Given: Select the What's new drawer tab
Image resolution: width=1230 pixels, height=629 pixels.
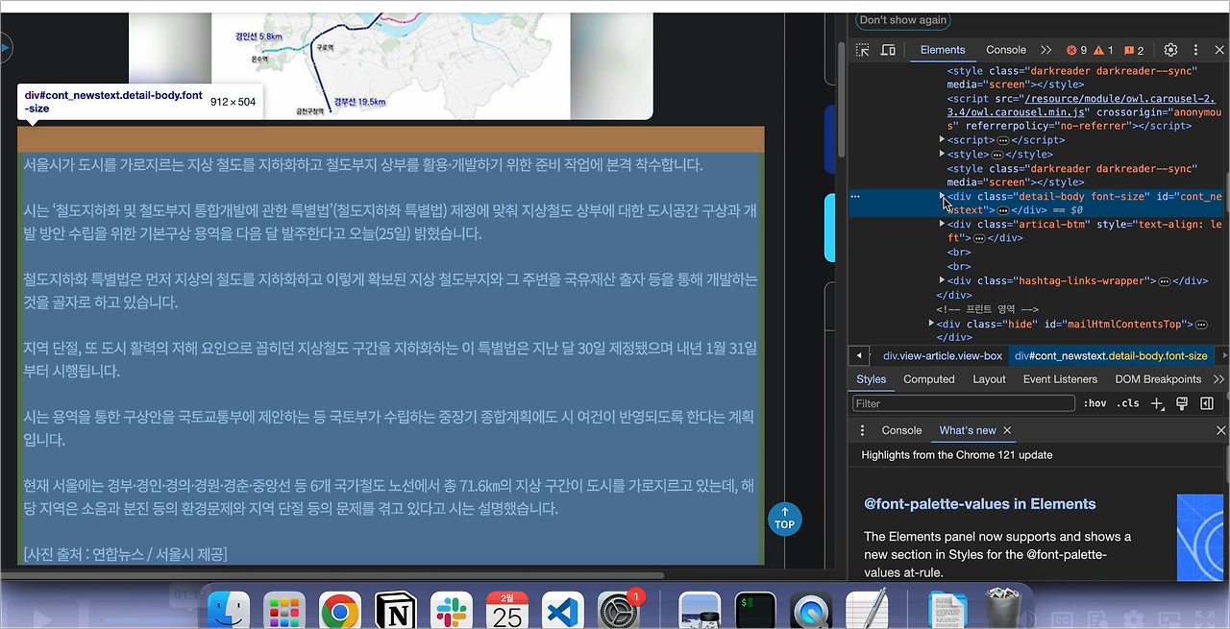Looking at the screenshot, I should point(968,430).
